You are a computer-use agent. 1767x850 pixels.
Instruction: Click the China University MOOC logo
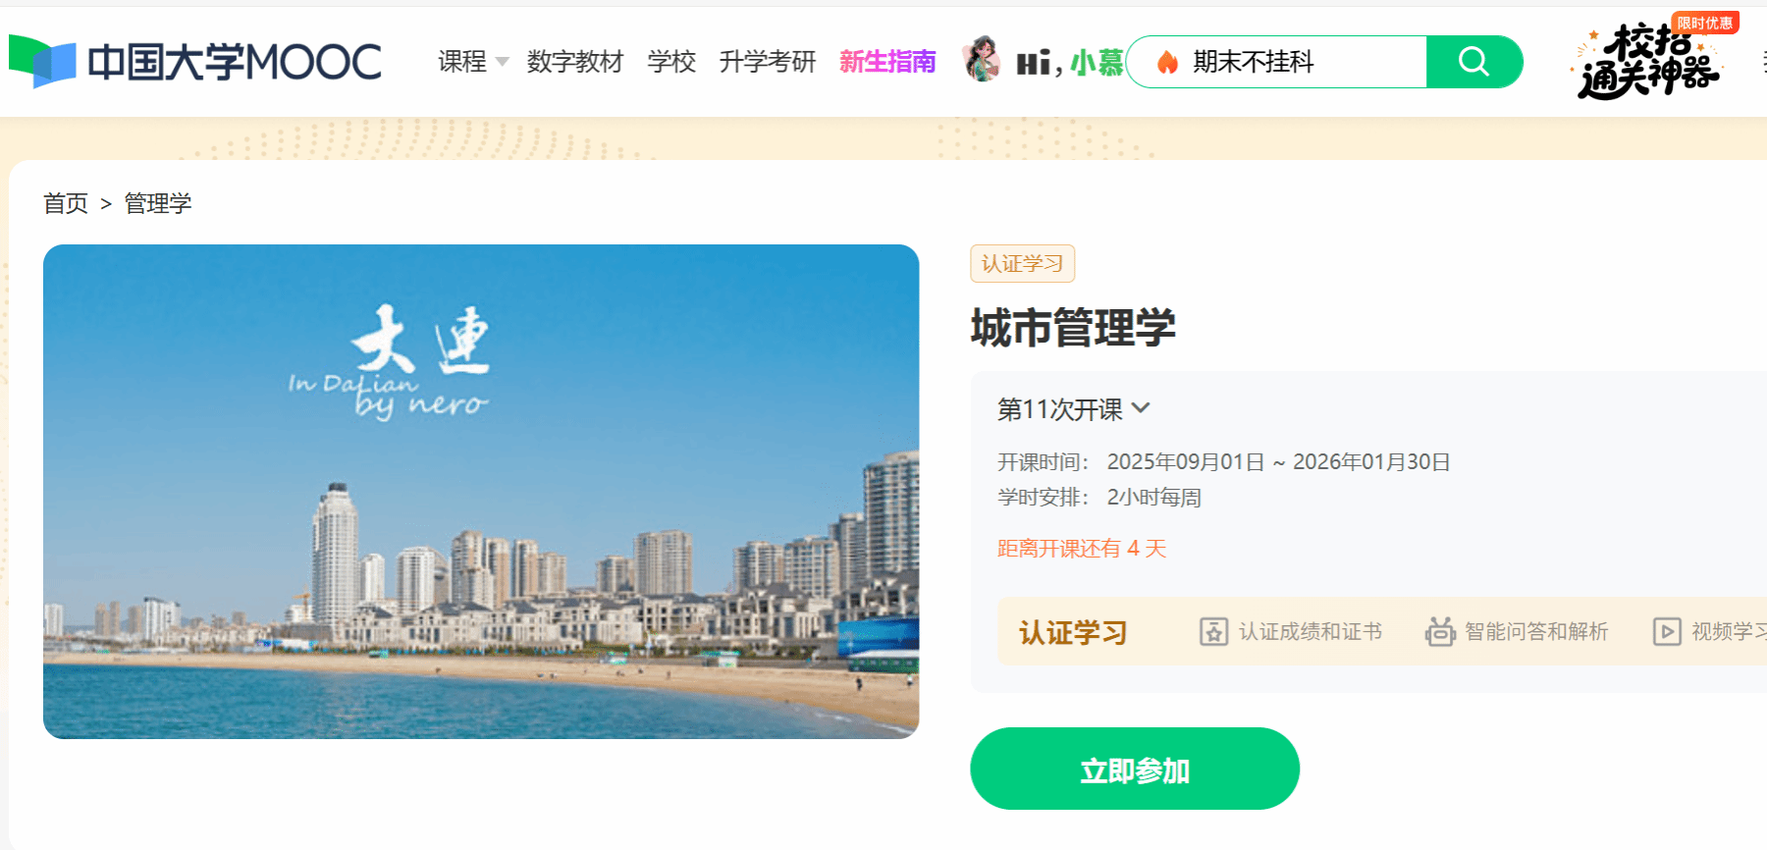click(x=194, y=62)
